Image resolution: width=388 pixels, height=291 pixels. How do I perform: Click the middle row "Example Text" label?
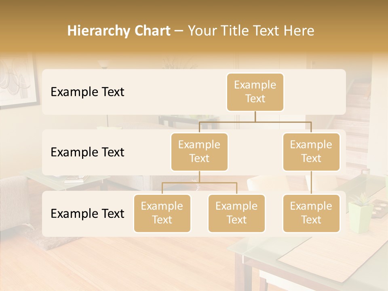[87, 152]
